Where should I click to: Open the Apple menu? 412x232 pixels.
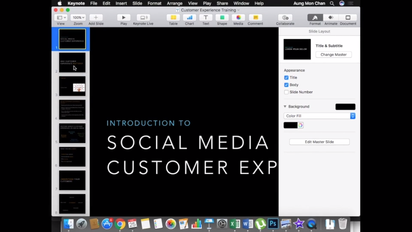60,3
